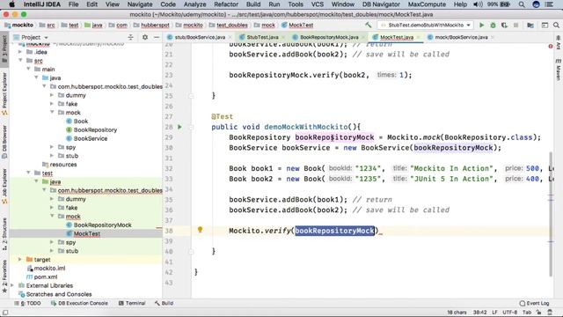Click the test_doubles breadcrumb in navigation bar
Screen dimensions: 563x317
tap(229, 26)
